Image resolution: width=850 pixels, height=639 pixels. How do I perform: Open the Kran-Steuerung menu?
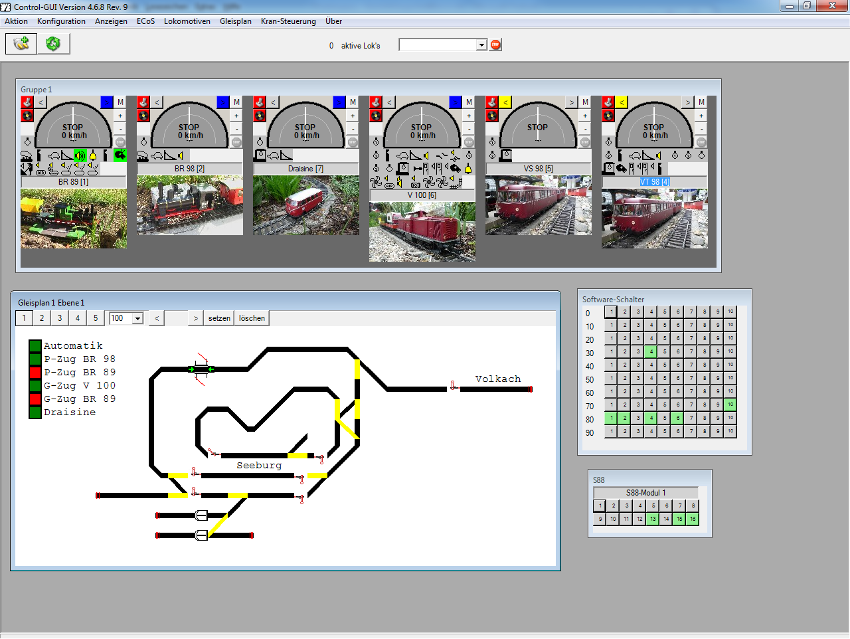[288, 21]
